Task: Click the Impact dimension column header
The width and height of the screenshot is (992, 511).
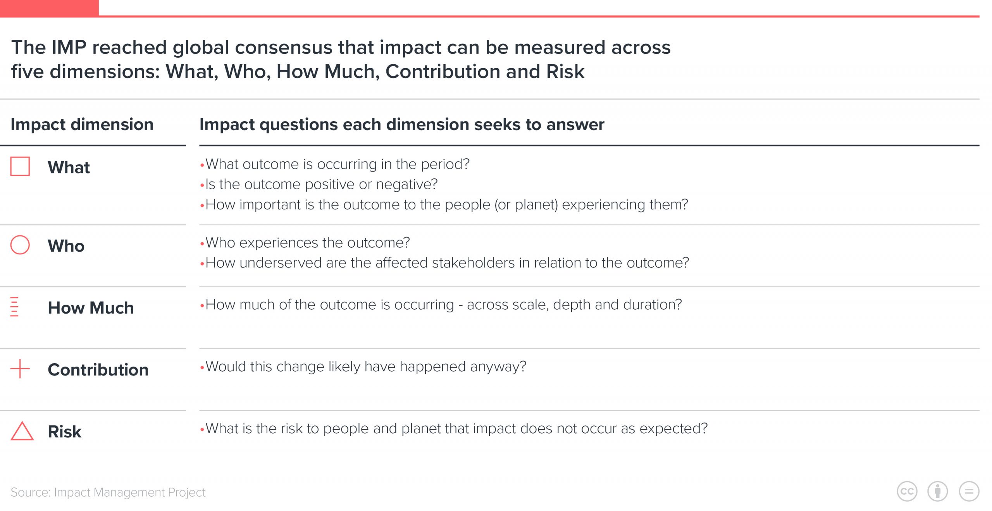Action: point(82,125)
